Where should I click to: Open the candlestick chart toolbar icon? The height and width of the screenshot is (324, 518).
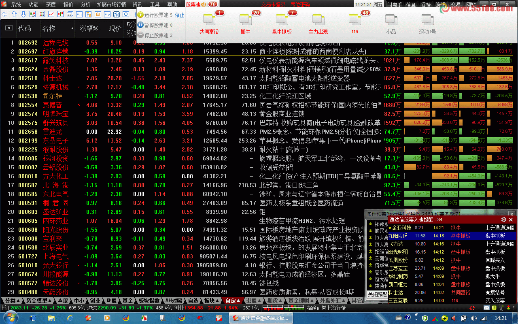coord(61,14)
